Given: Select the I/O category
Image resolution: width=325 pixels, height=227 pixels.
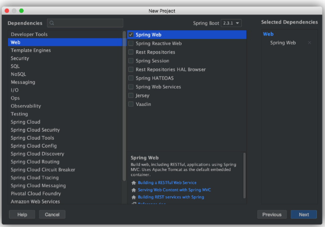Looking at the screenshot, I should (x=65, y=90).
